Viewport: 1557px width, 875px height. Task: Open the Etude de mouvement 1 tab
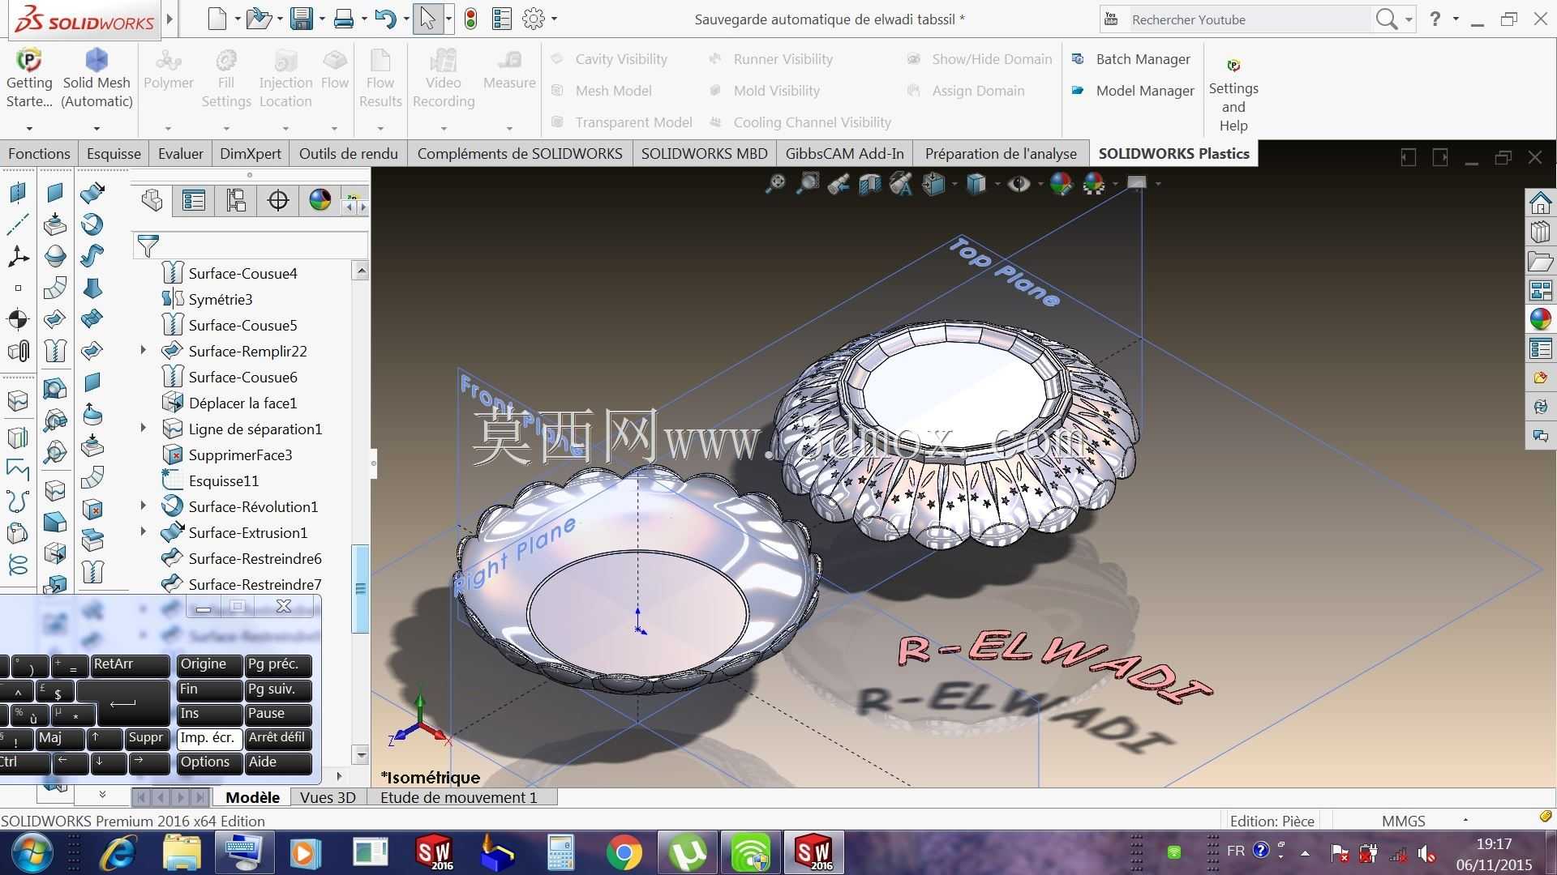(x=459, y=797)
